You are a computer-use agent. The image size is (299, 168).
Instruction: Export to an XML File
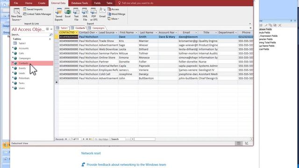[x=85, y=14]
